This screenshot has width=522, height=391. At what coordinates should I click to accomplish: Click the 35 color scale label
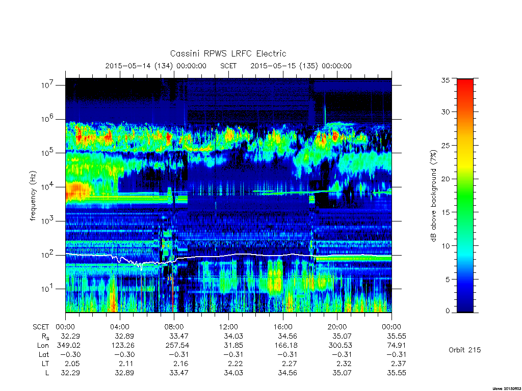point(445,80)
